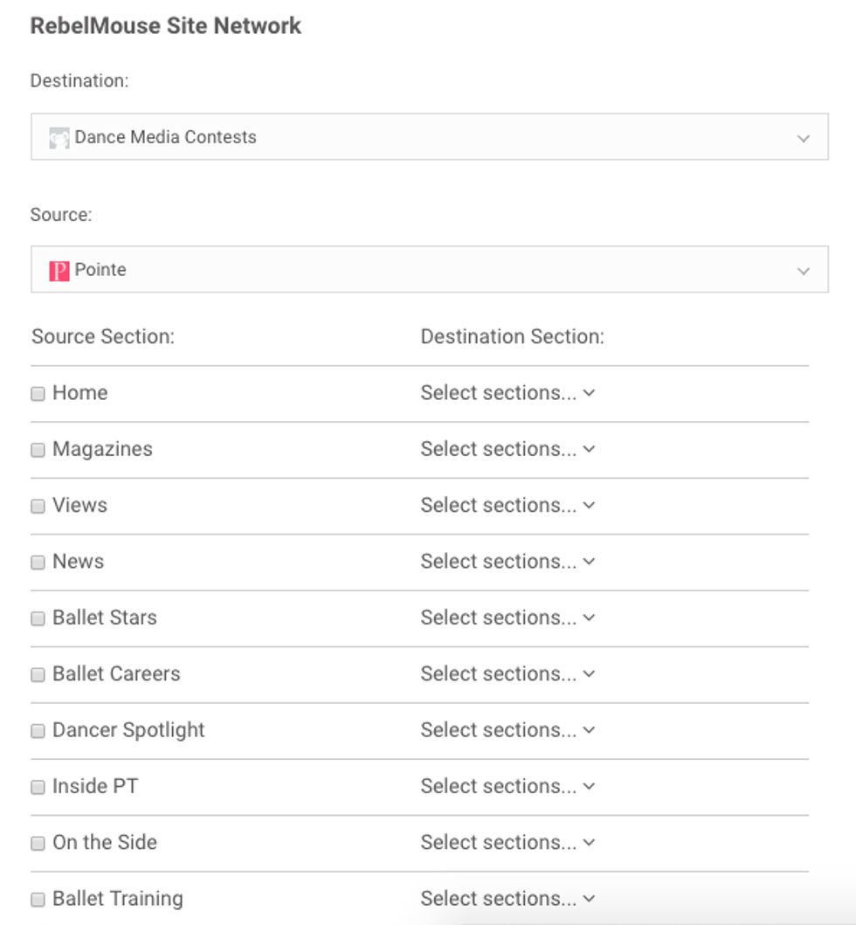Enable the Dancer Spotlight checkbox
856x925 pixels.
[x=38, y=731]
